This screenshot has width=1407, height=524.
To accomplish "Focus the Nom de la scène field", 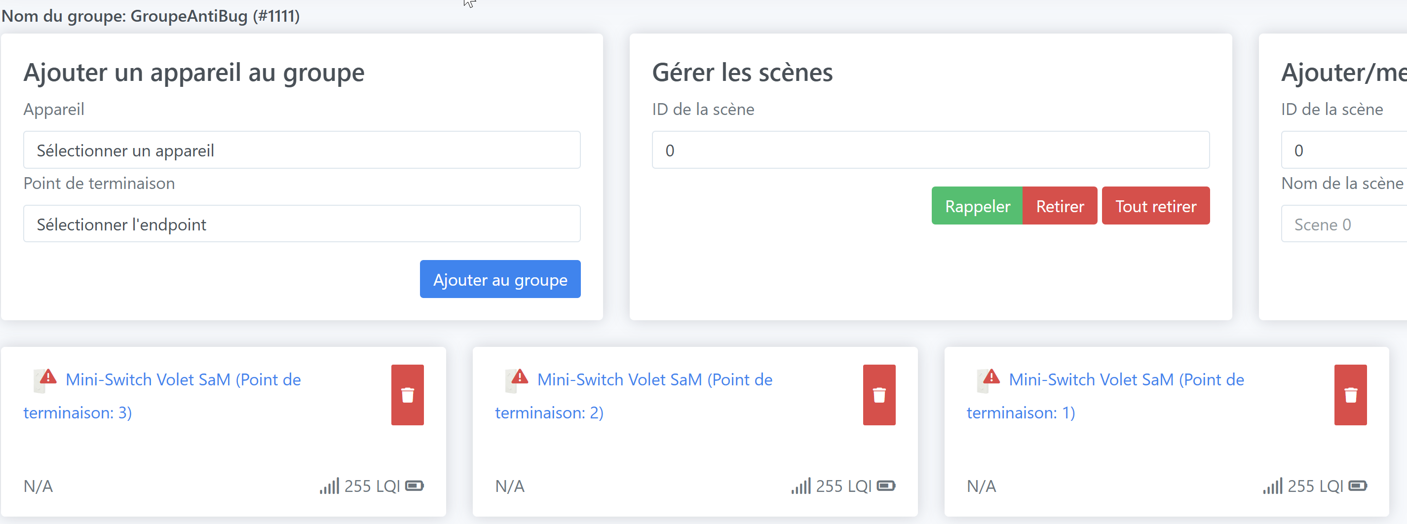I will pyautogui.click(x=1344, y=224).
